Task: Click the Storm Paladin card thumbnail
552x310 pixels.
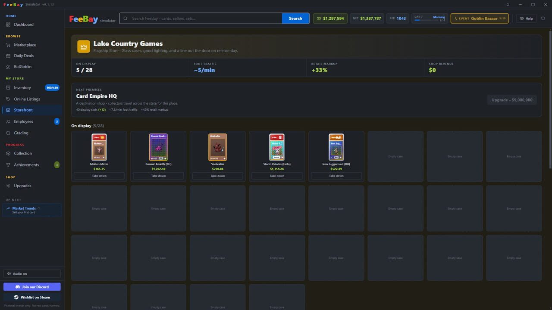Action: point(277,147)
